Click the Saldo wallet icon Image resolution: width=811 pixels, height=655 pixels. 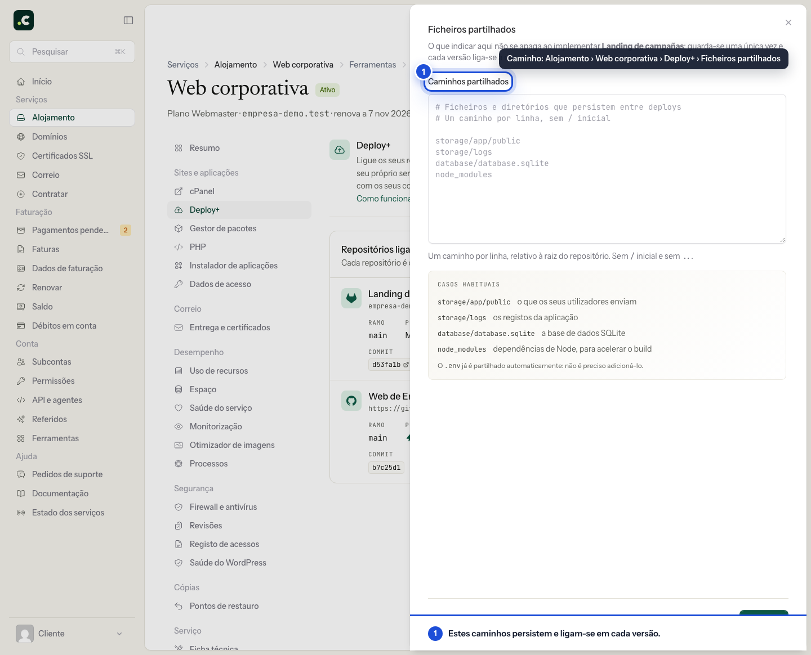tap(21, 307)
